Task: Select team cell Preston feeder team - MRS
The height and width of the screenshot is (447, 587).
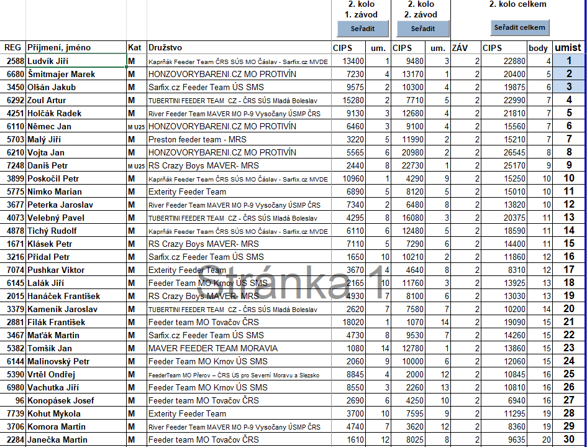Action: (239, 139)
